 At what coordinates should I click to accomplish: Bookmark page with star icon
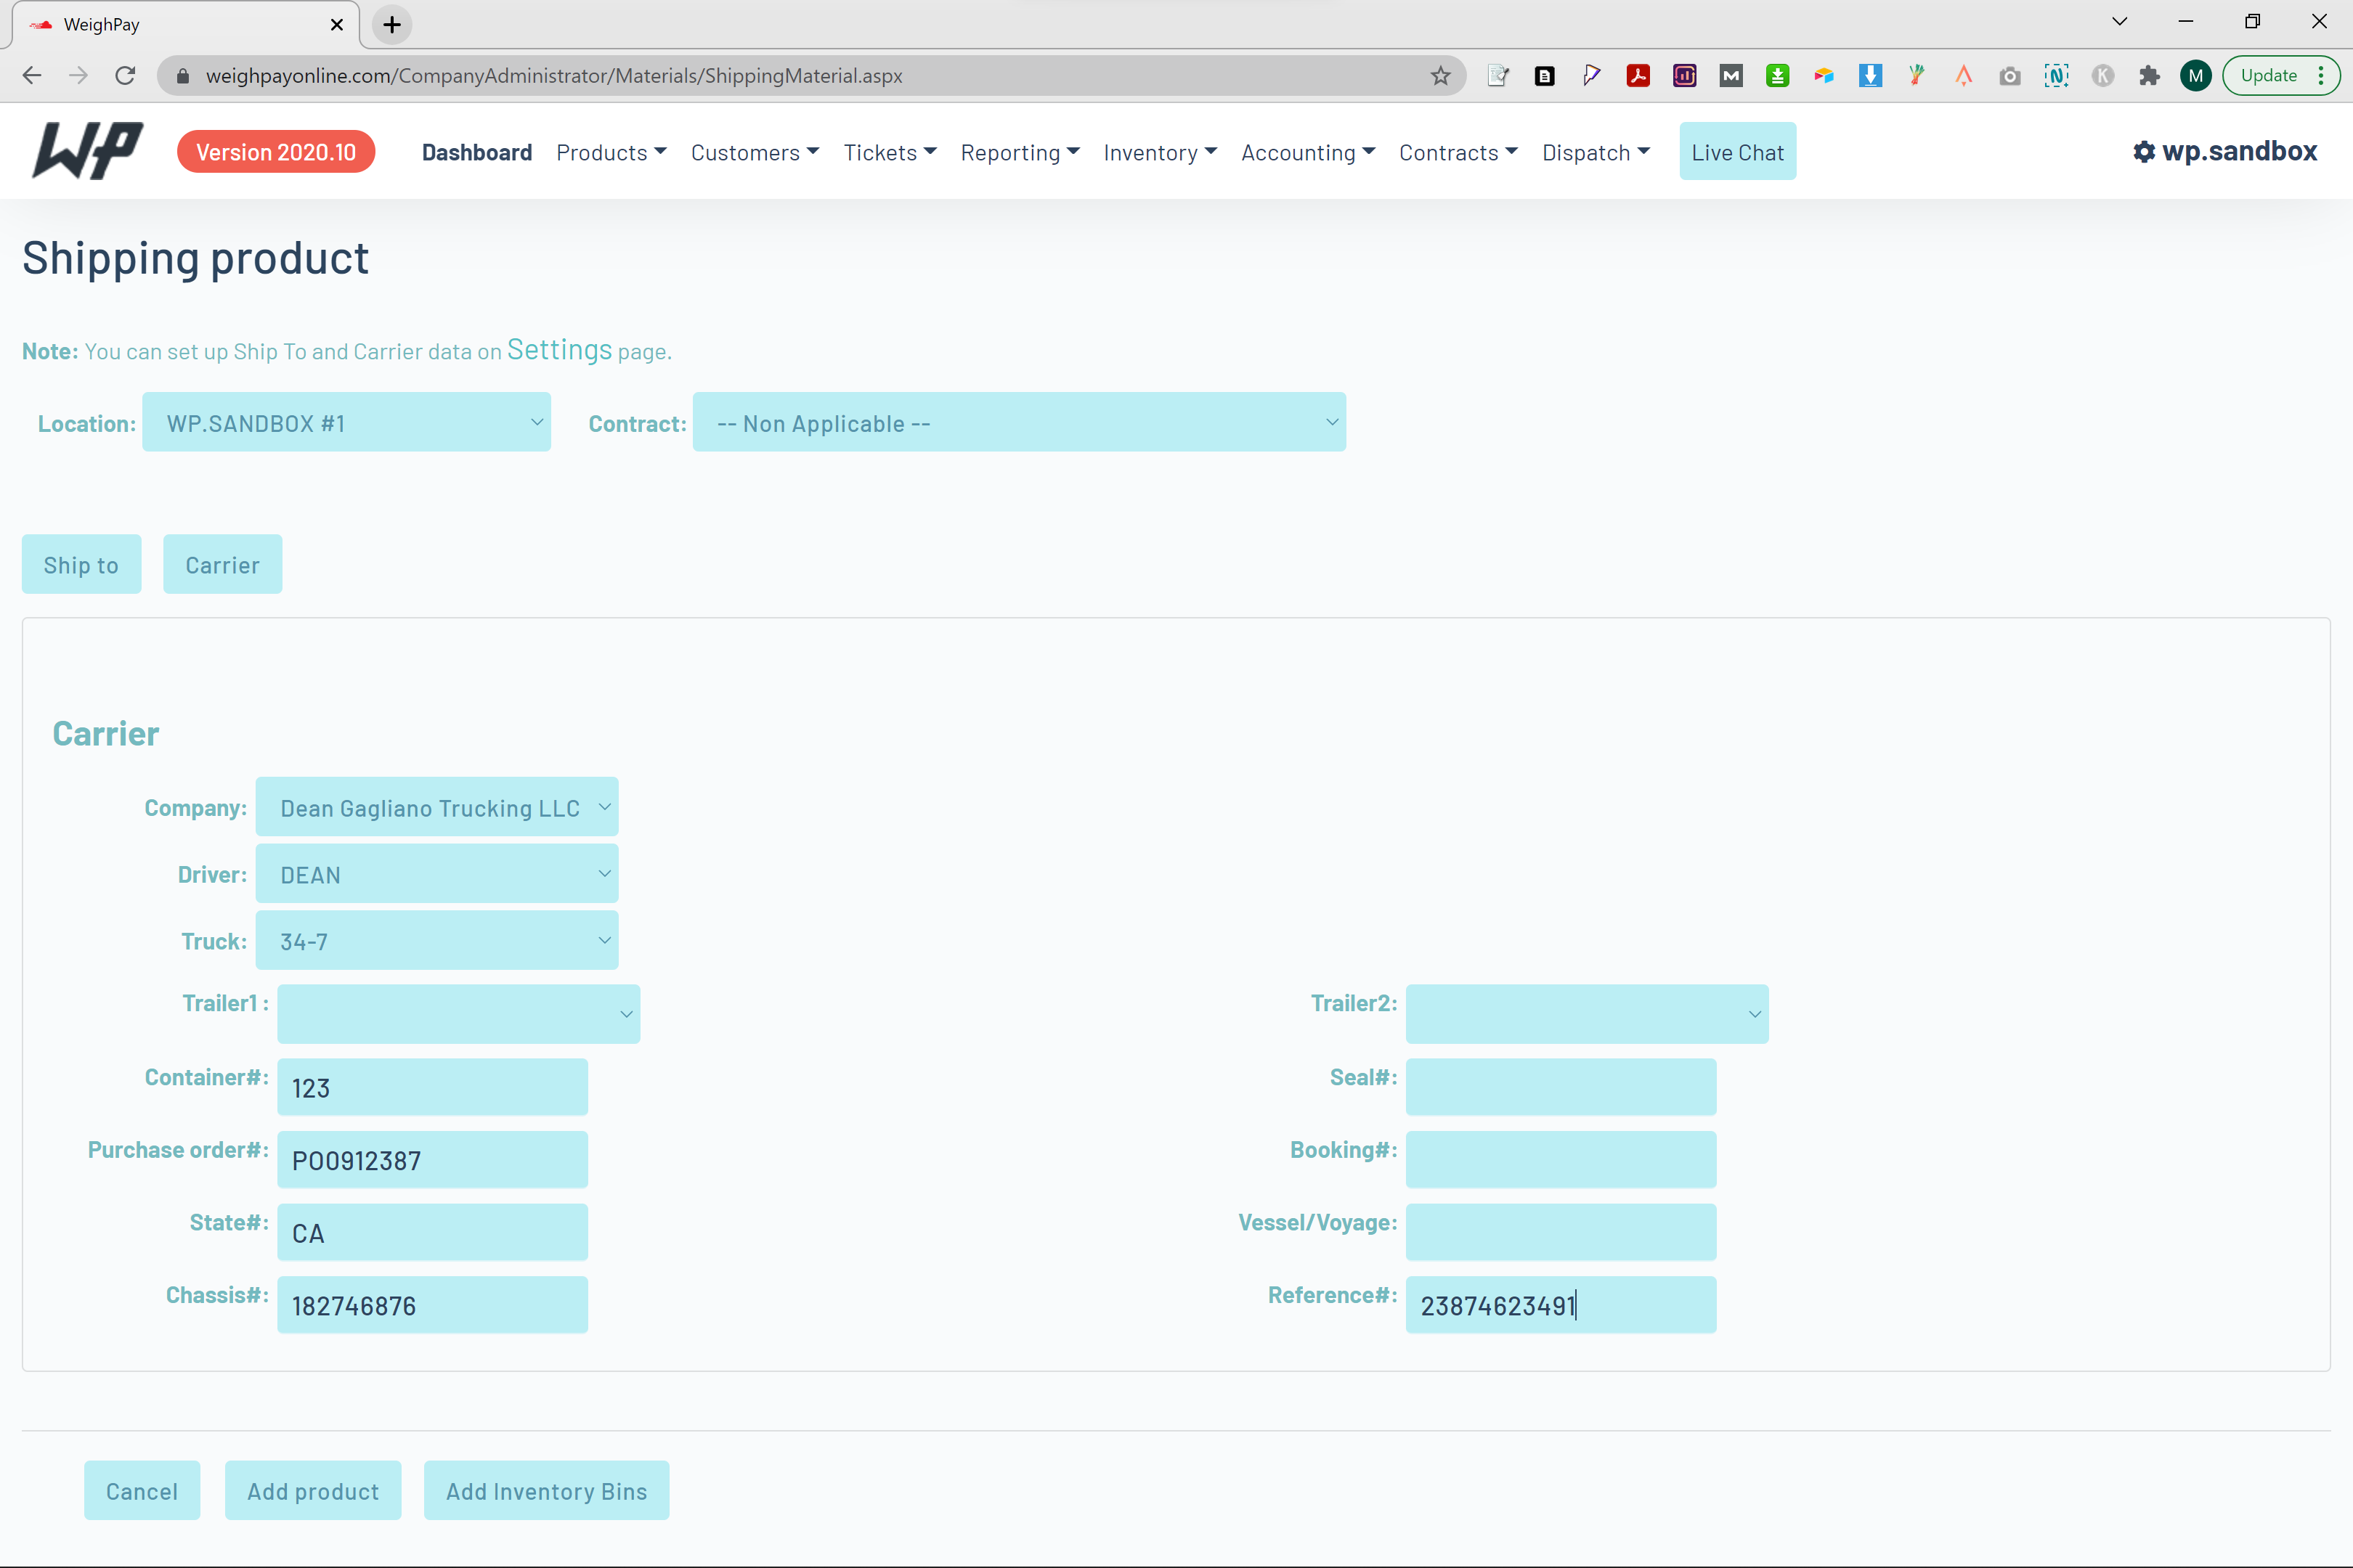pyautogui.click(x=1439, y=76)
